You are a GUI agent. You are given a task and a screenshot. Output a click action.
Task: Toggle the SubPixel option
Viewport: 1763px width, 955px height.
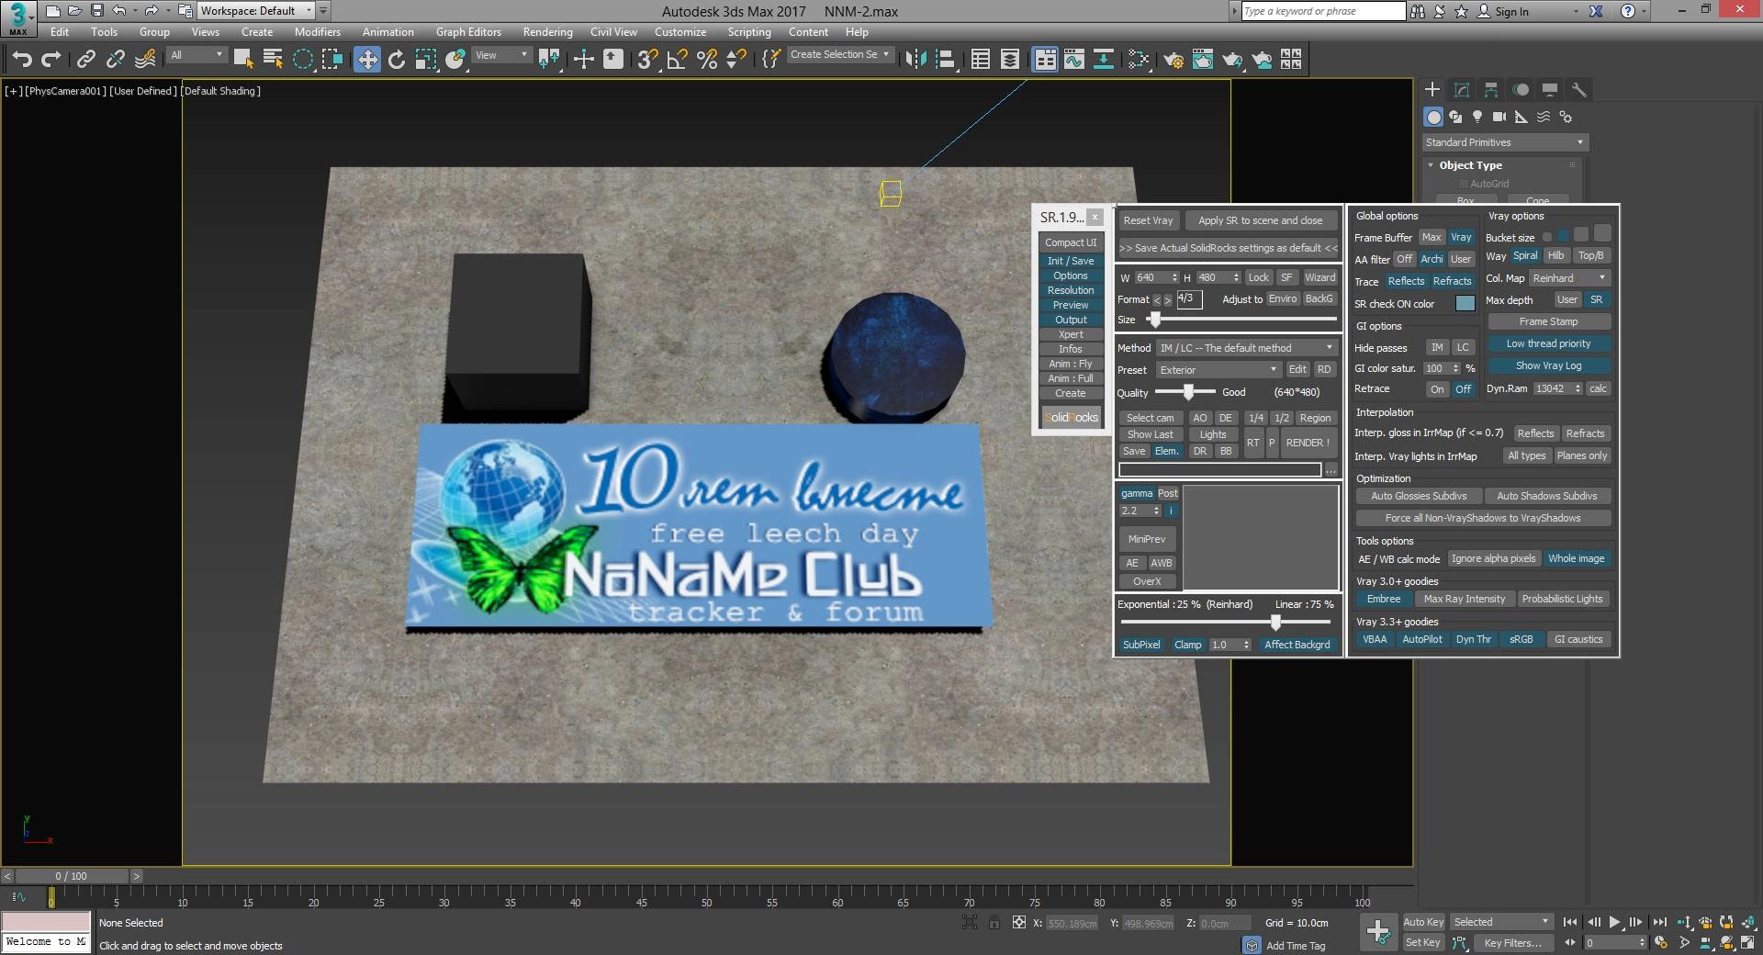[1141, 645]
